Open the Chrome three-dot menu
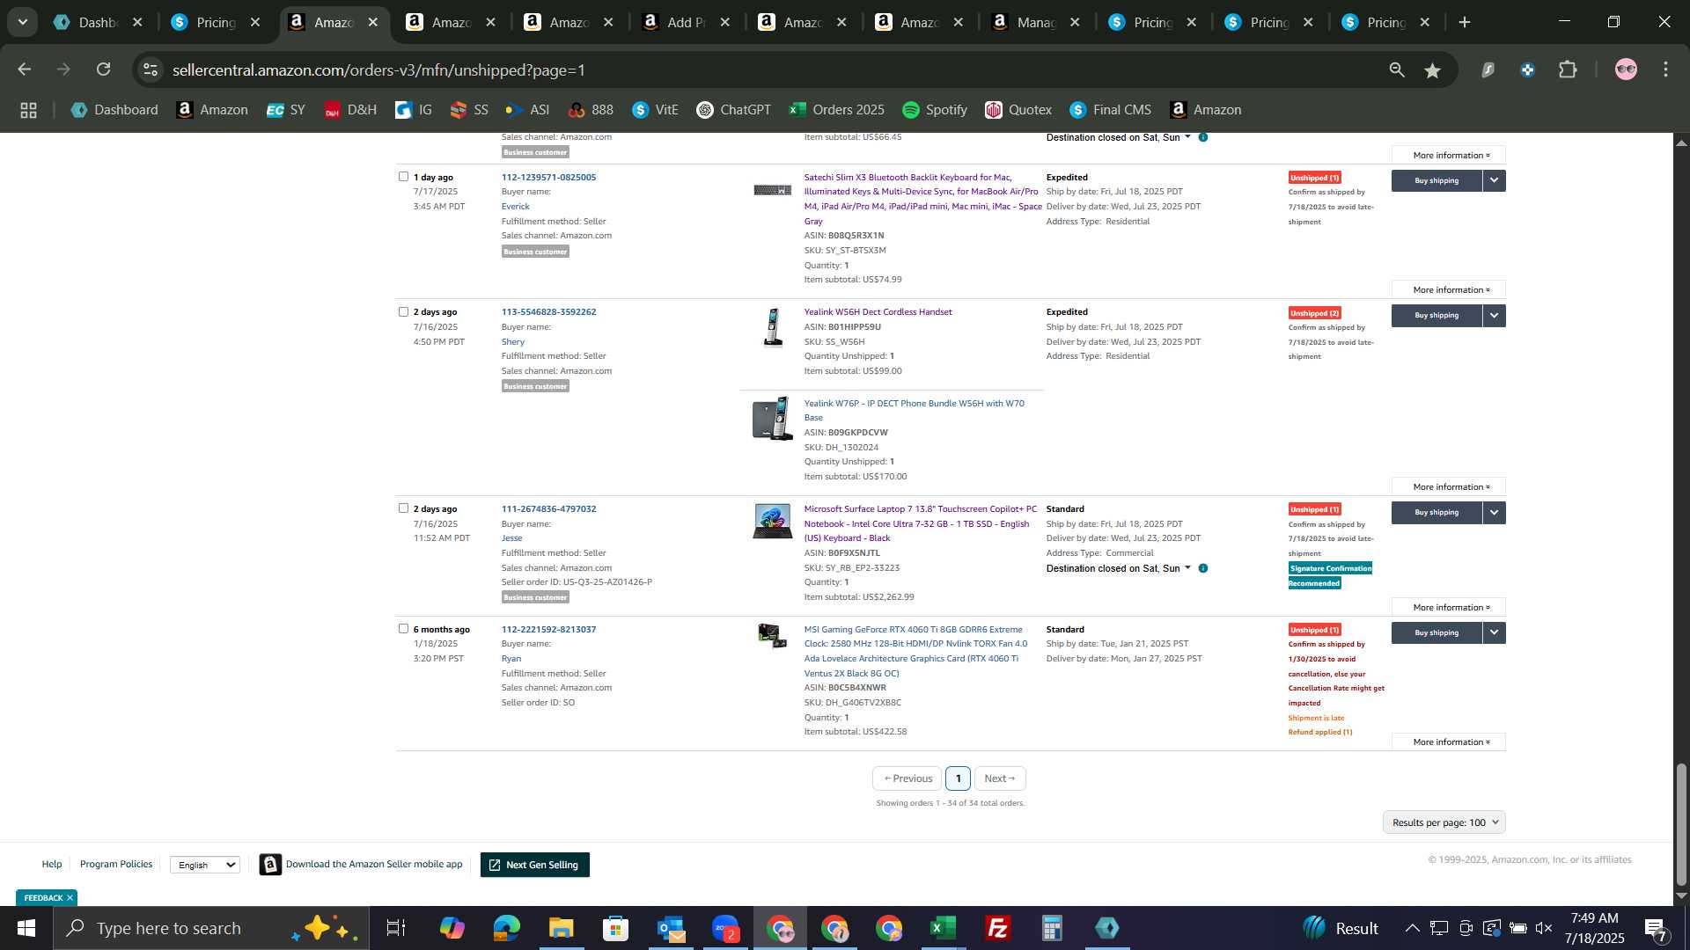Viewport: 1690px width, 950px height. coord(1665,69)
